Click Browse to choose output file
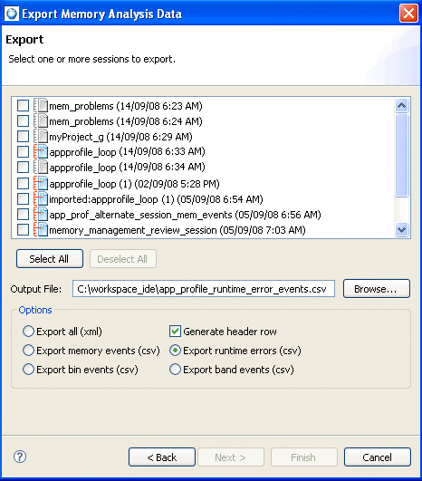422x481 pixels. tap(377, 289)
